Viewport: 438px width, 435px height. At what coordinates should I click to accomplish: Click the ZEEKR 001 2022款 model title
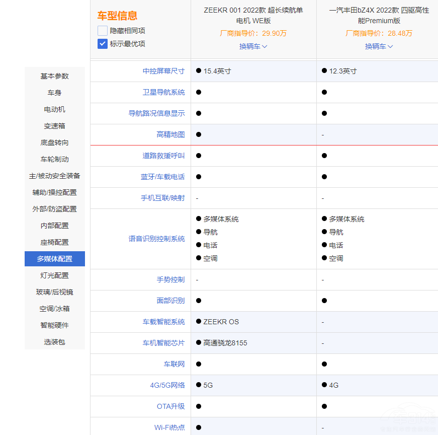point(253,15)
